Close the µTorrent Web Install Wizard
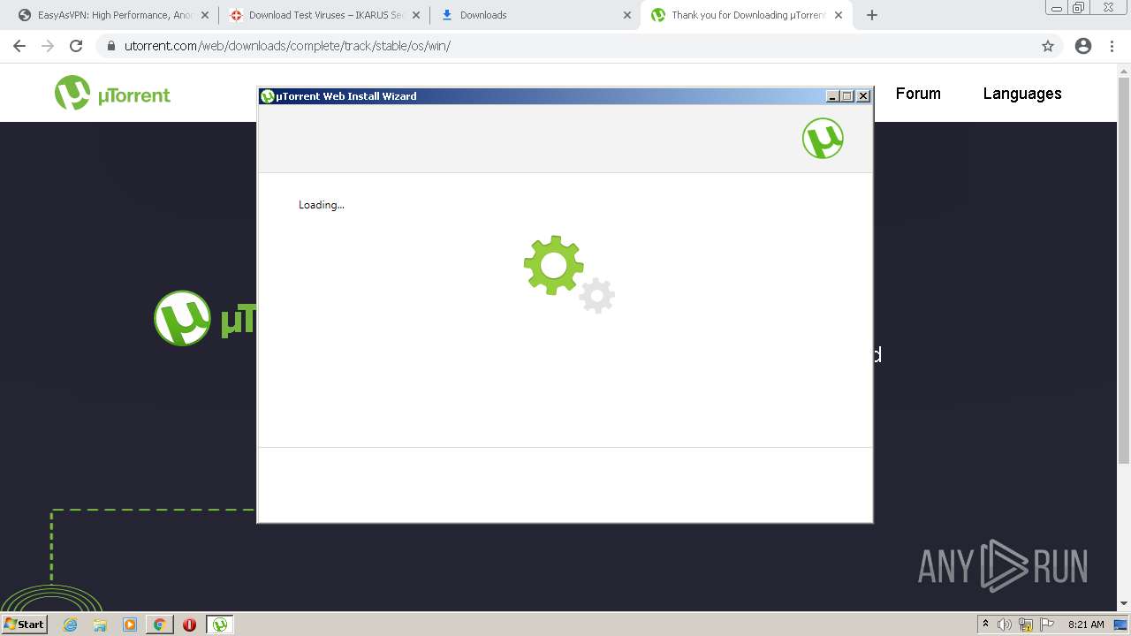Screen dimensions: 1131x636 863,96
